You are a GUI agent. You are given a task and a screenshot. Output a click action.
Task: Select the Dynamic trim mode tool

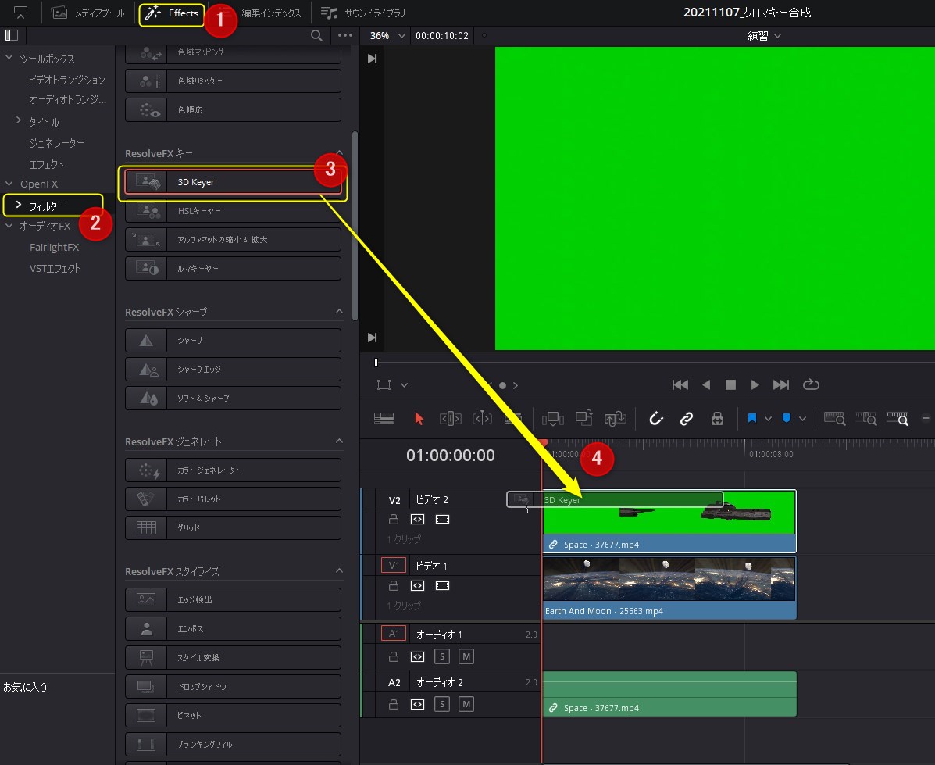tap(482, 418)
